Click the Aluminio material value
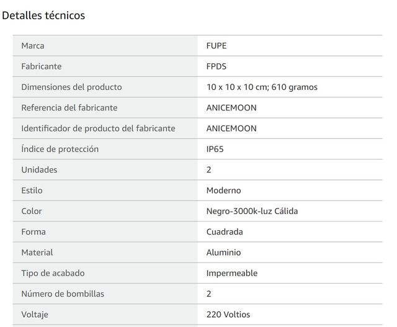397x327 pixels. (223, 253)
